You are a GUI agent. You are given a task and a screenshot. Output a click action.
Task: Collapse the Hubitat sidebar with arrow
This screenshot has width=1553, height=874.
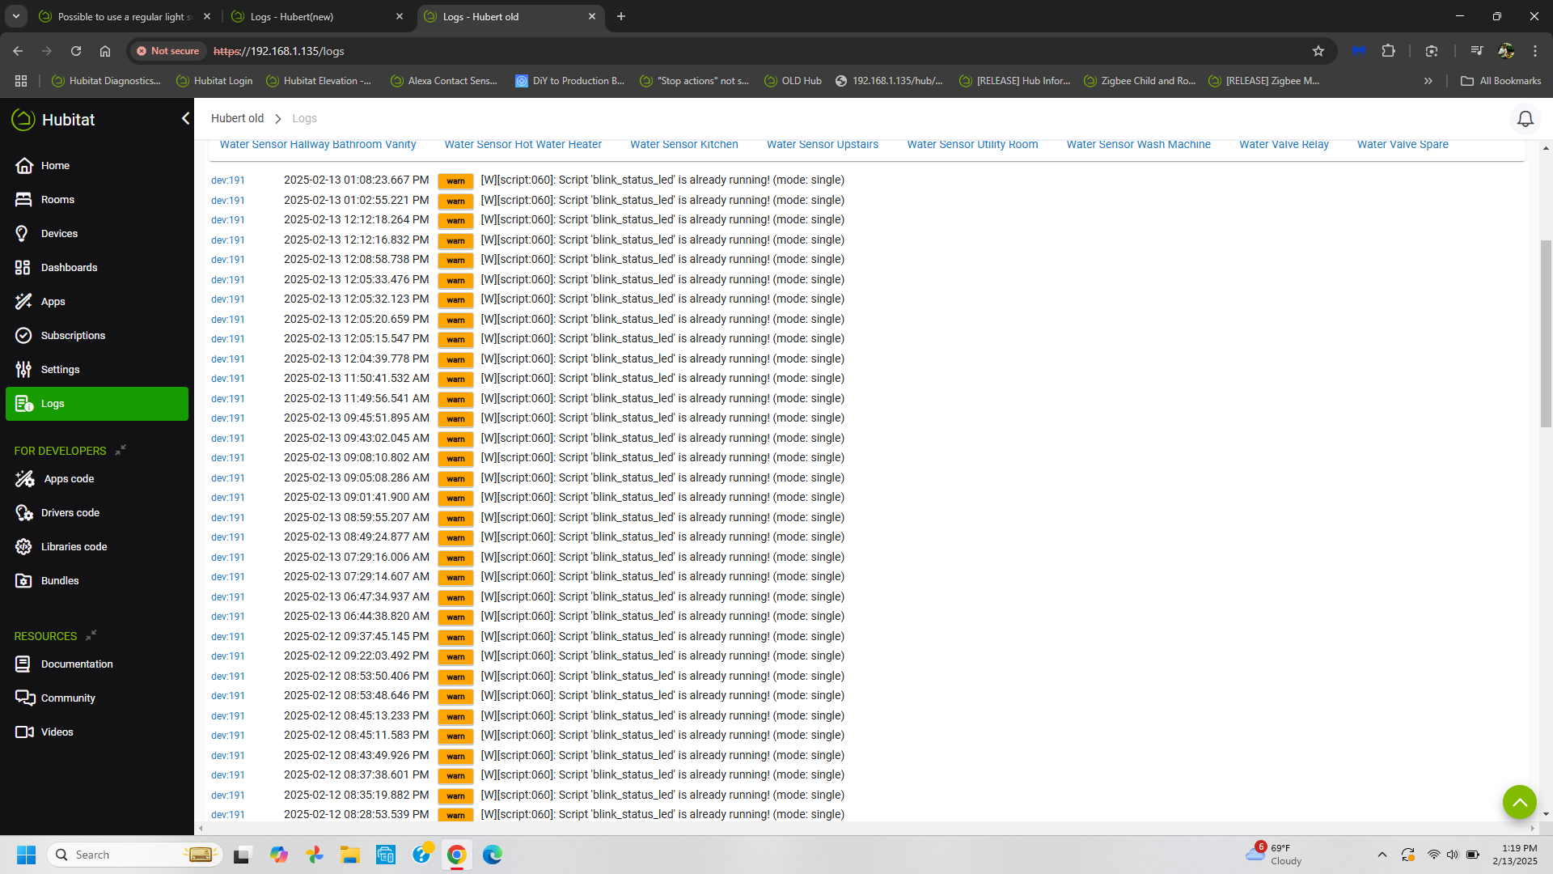185,119
